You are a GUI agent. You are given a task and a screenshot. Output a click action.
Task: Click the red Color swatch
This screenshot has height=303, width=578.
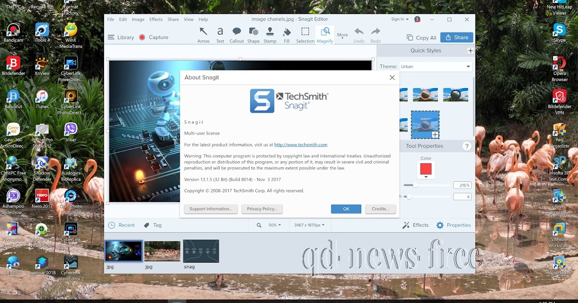(426, 169)
